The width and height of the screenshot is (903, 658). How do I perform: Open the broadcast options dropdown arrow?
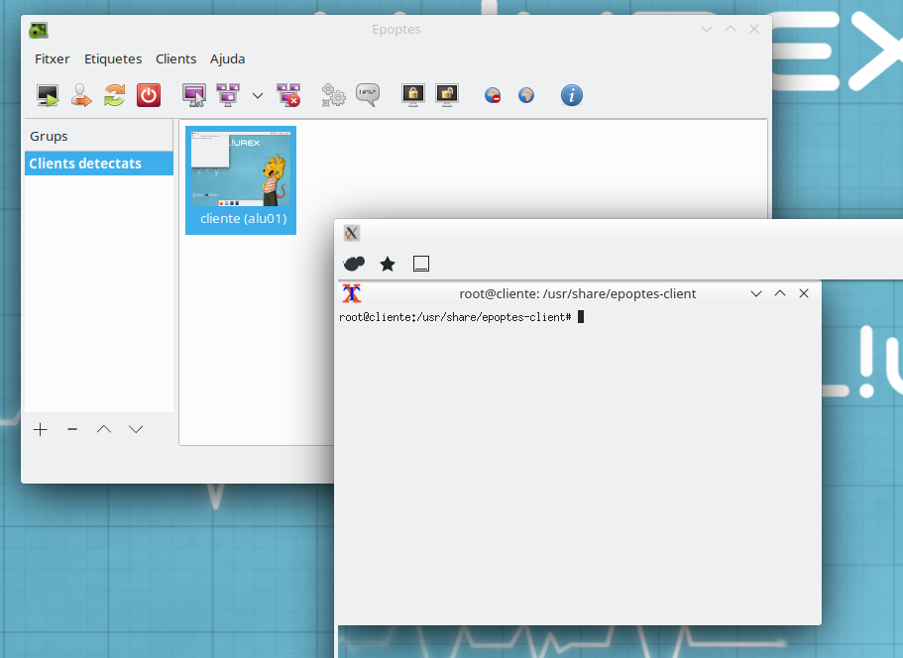258,95
